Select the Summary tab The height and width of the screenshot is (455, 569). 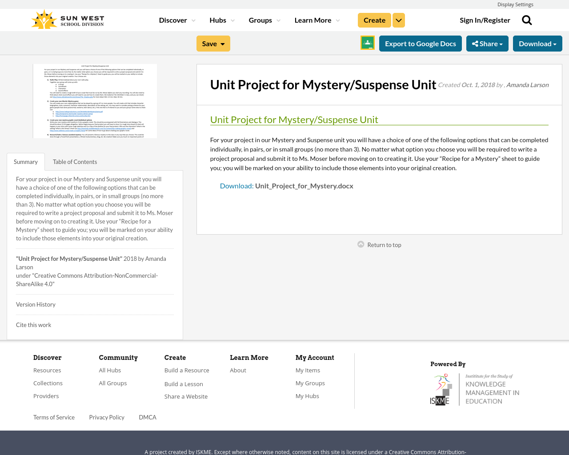(25, 161)
